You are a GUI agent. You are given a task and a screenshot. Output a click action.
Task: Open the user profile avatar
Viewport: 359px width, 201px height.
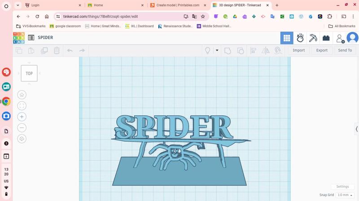(x=353, y=38)
